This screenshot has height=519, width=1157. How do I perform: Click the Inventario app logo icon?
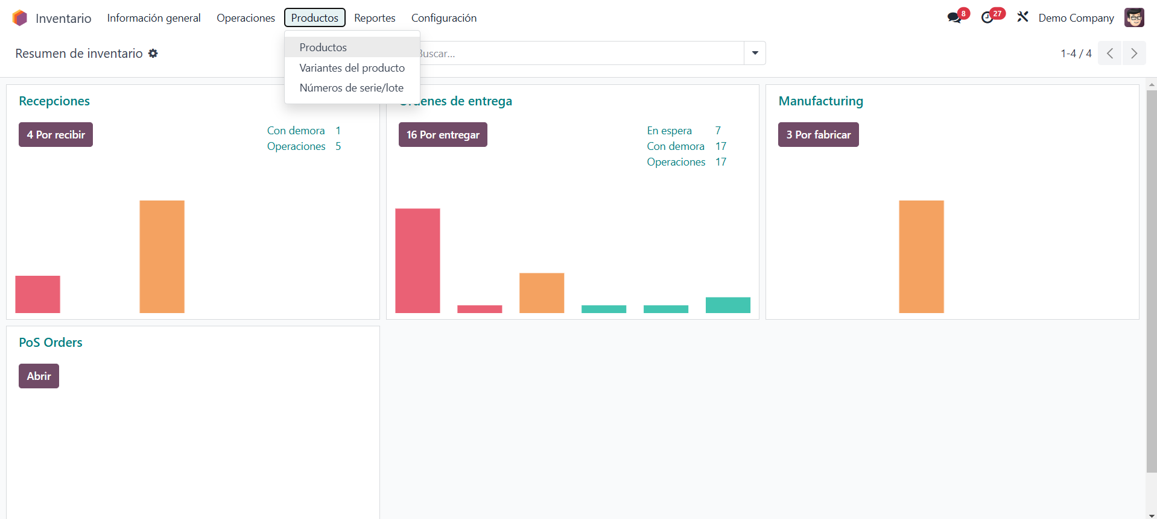[20, 18]
